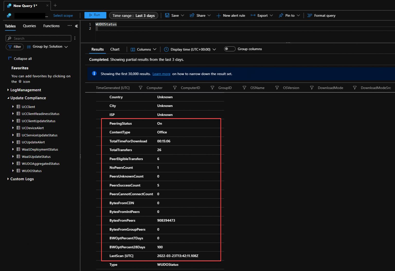Open the Group by: Solution dropdown
Screen dimensions: 395x271
tap(47, 47)
